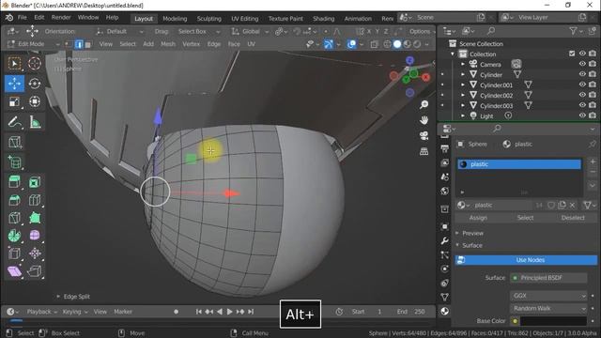Select the Bevel tool
601x338 pixels.
coord(14,200)
